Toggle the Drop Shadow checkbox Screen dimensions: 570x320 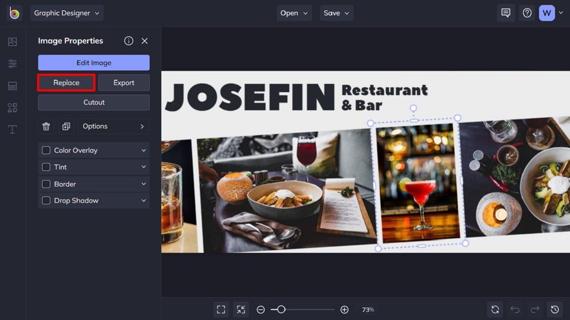tap(46, 200)
